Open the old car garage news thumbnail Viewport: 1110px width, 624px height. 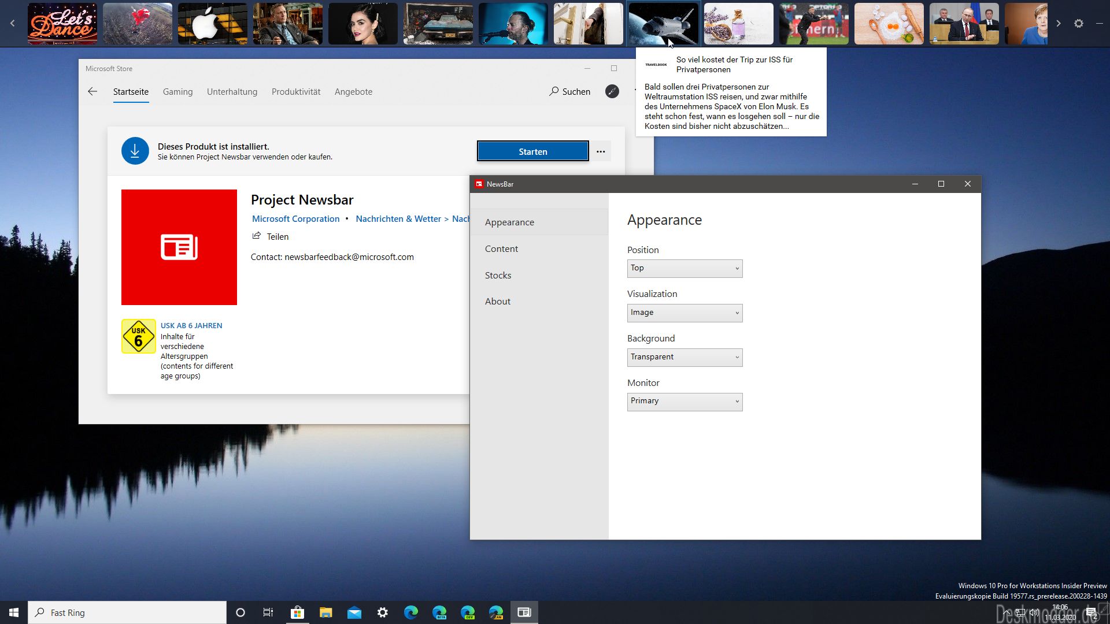coord(438,24)
